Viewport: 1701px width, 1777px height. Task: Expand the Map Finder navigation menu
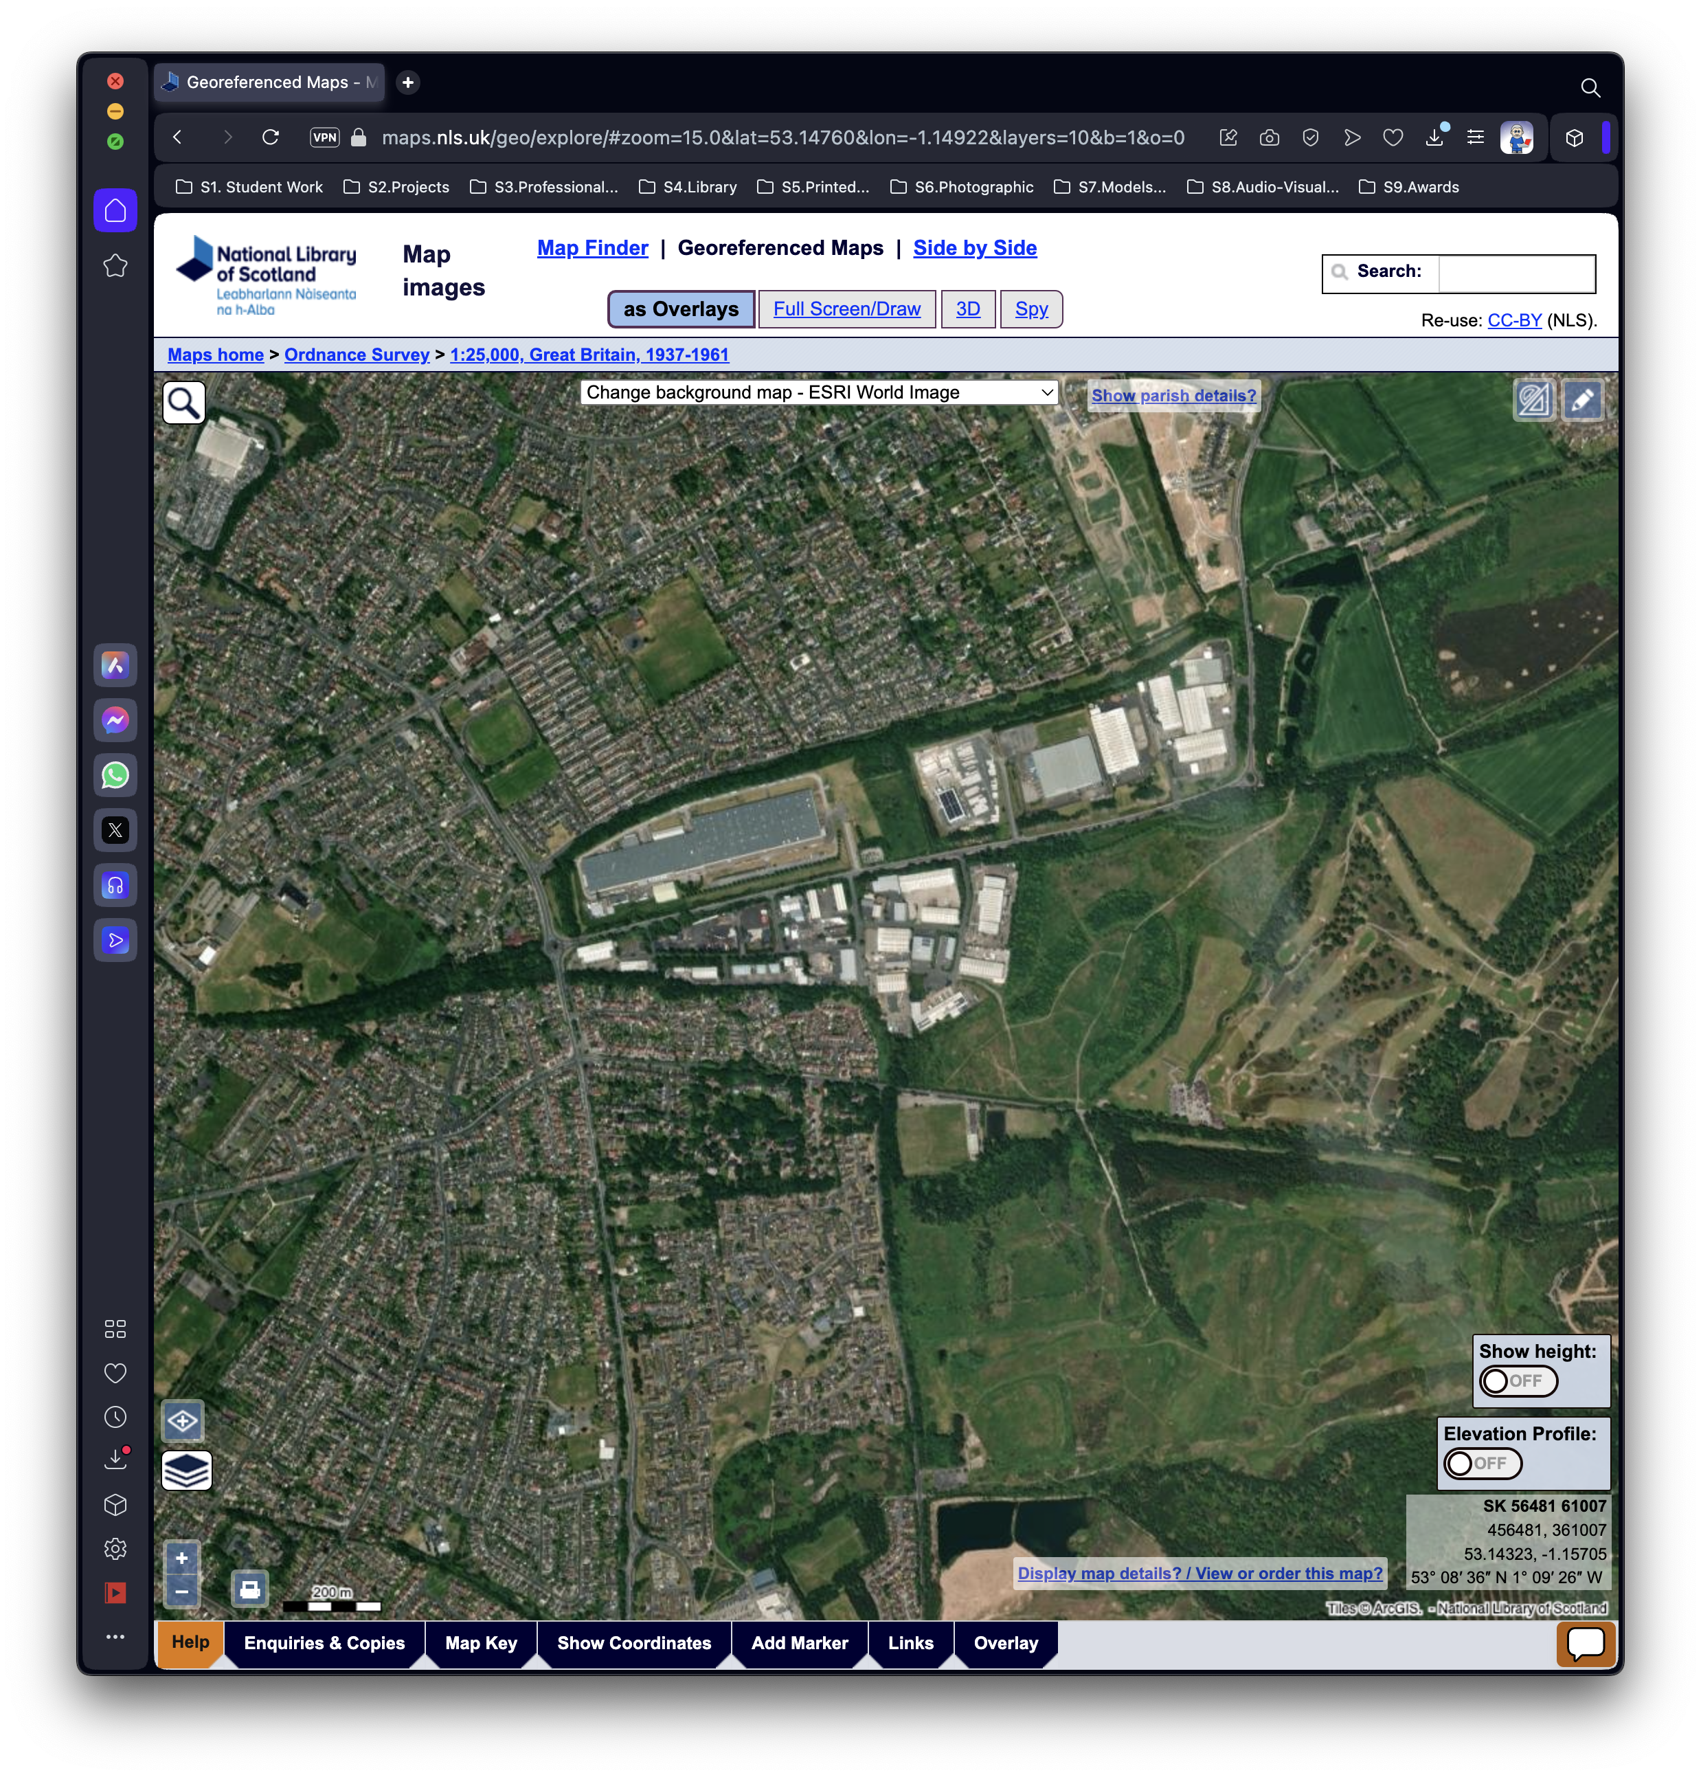coord(590,247)
